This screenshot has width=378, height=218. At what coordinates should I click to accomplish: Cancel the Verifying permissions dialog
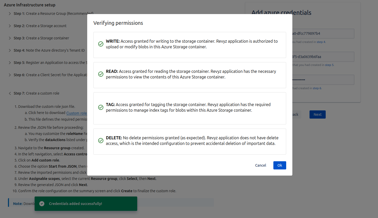point(260,165)
